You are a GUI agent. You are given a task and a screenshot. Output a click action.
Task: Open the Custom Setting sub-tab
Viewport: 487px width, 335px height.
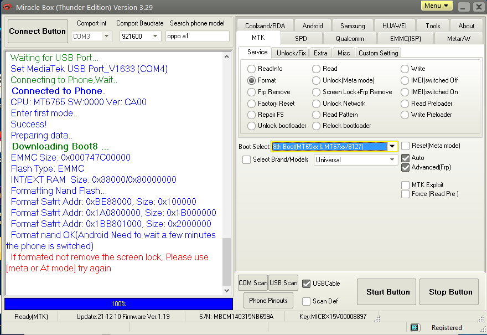(x=379, y=53)
